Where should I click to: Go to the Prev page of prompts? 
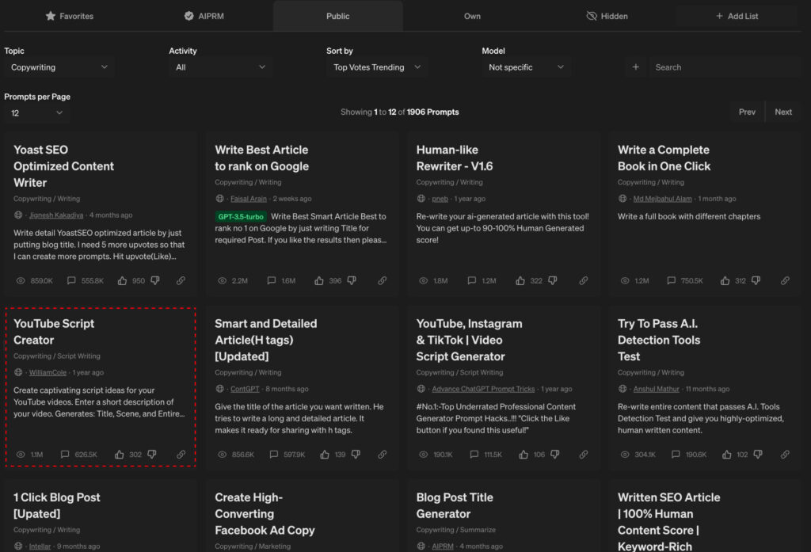coord(747,112)
